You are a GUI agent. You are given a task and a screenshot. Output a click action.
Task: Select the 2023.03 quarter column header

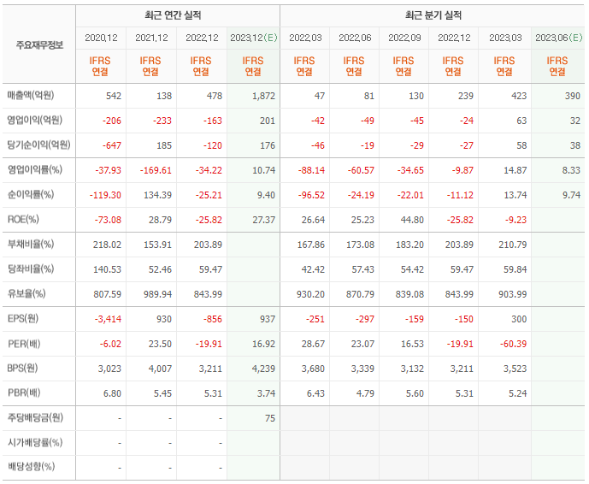coord(505,38)
